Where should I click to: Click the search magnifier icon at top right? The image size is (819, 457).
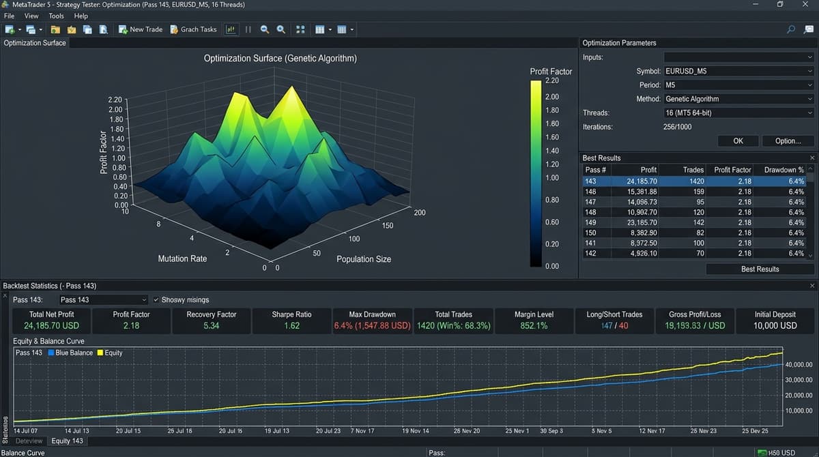(x=791, y=29)
